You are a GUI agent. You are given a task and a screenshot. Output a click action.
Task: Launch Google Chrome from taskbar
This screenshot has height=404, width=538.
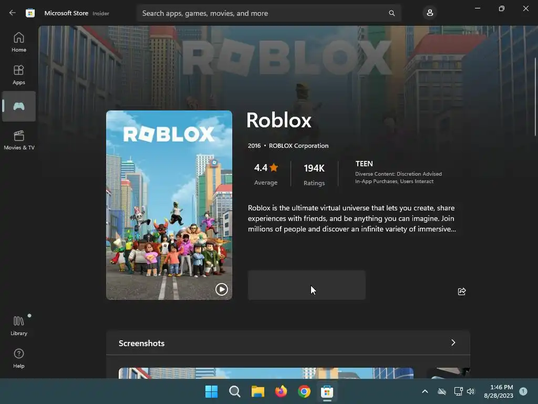(304, 391)
